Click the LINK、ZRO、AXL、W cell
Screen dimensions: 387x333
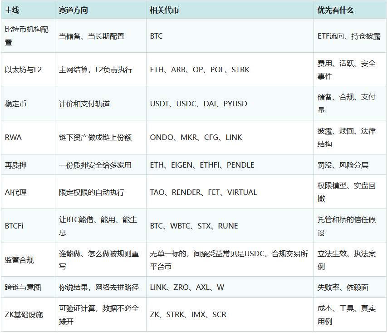coord(230,287)
